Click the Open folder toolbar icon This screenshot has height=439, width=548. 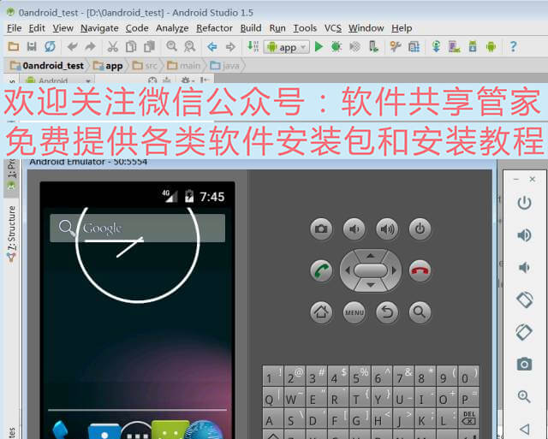(14, 46)
